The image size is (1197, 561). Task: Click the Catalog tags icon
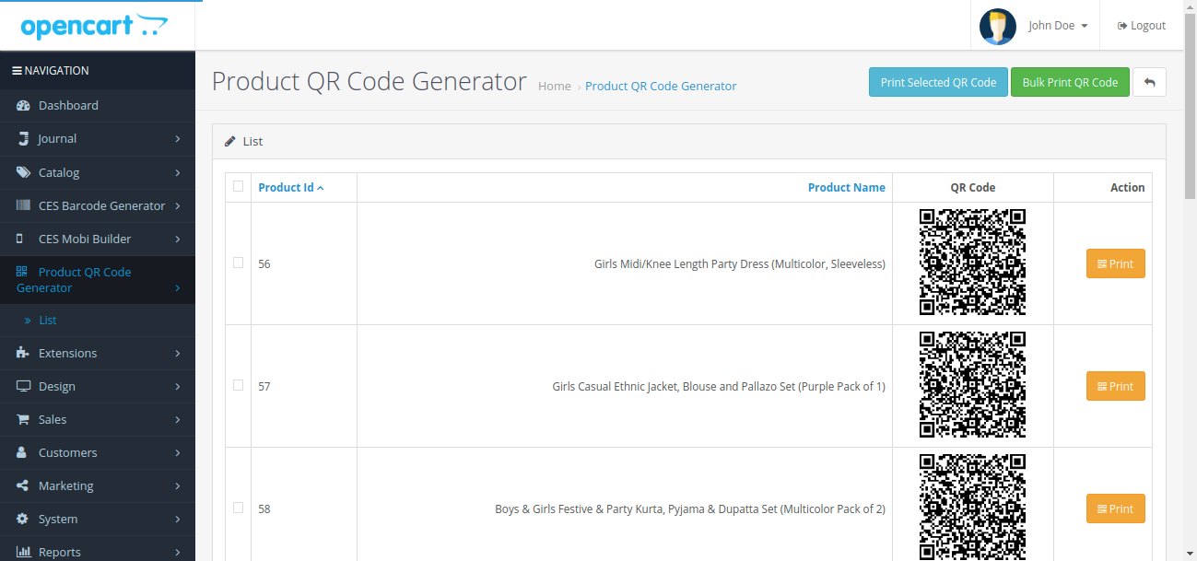click(x=23, y=172)
